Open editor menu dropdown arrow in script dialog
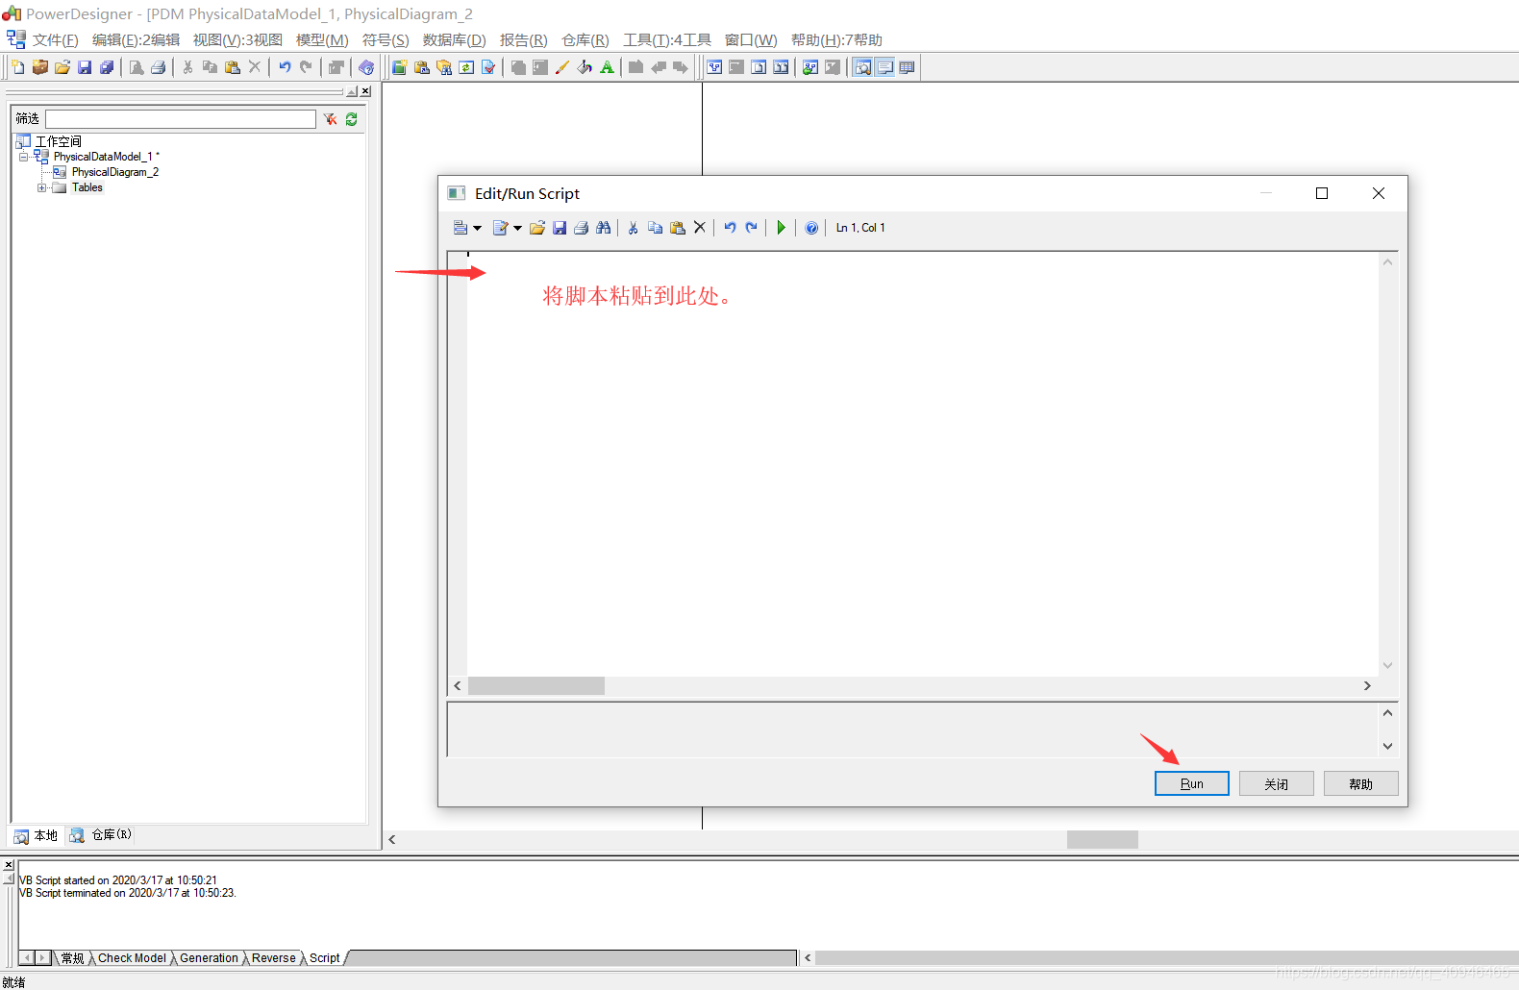Screen dimensions: 1519x990 coord(477,229)
